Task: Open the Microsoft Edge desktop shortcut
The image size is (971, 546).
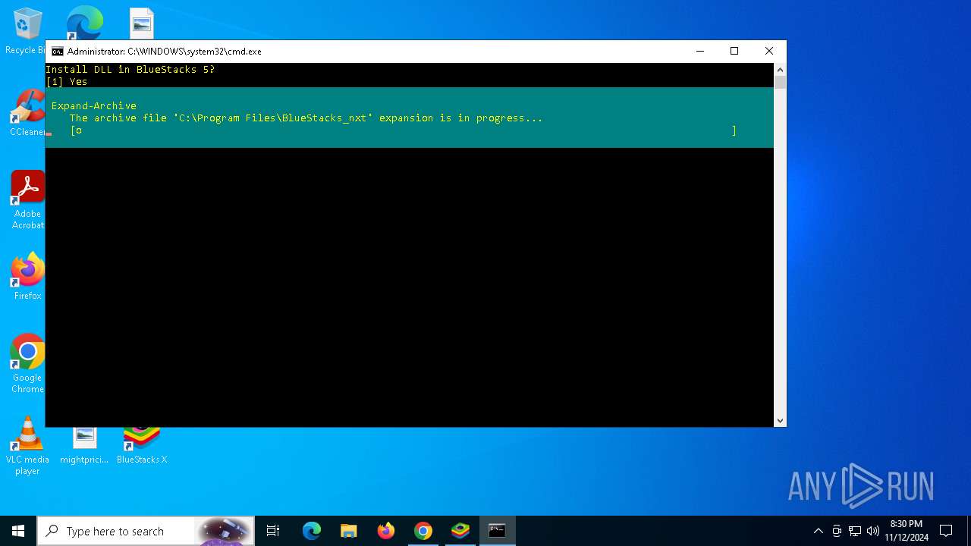Action: [84, 24]
